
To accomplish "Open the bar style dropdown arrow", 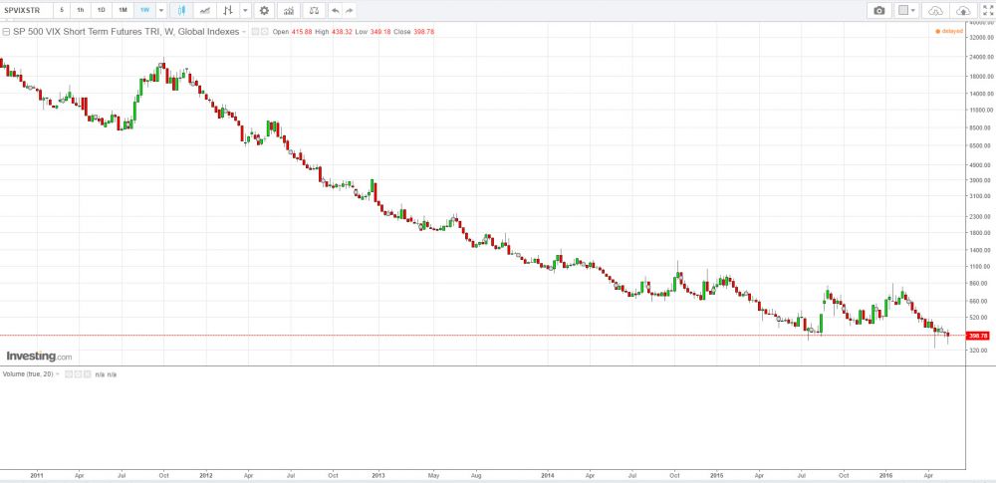I will coord(245,10).
